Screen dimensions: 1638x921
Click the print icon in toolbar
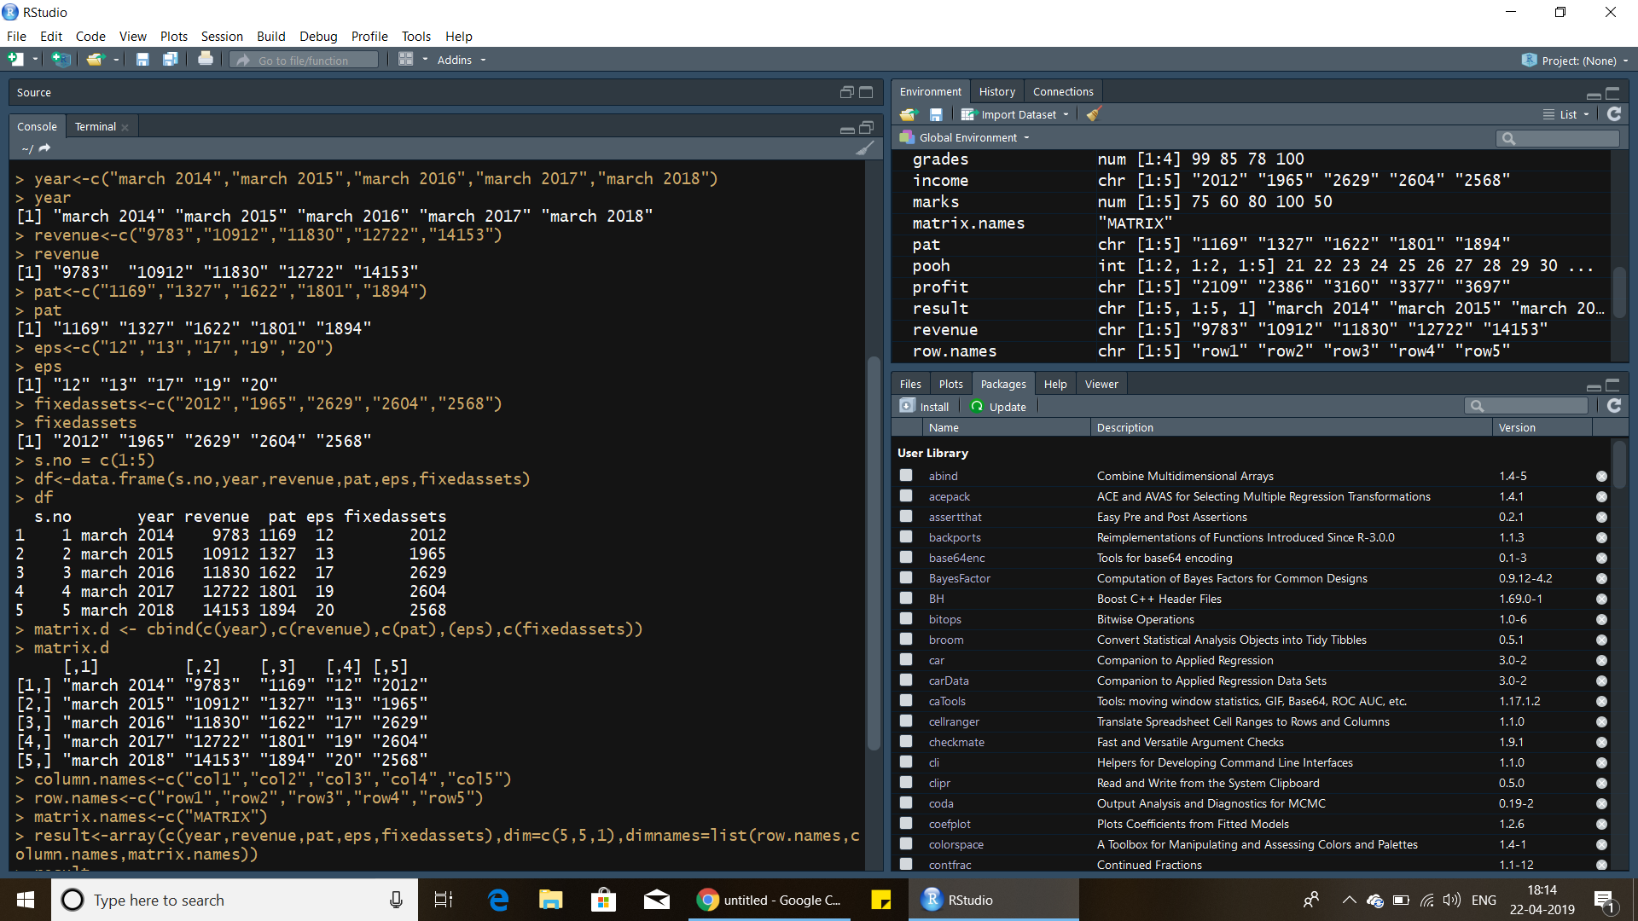[206, 60]
